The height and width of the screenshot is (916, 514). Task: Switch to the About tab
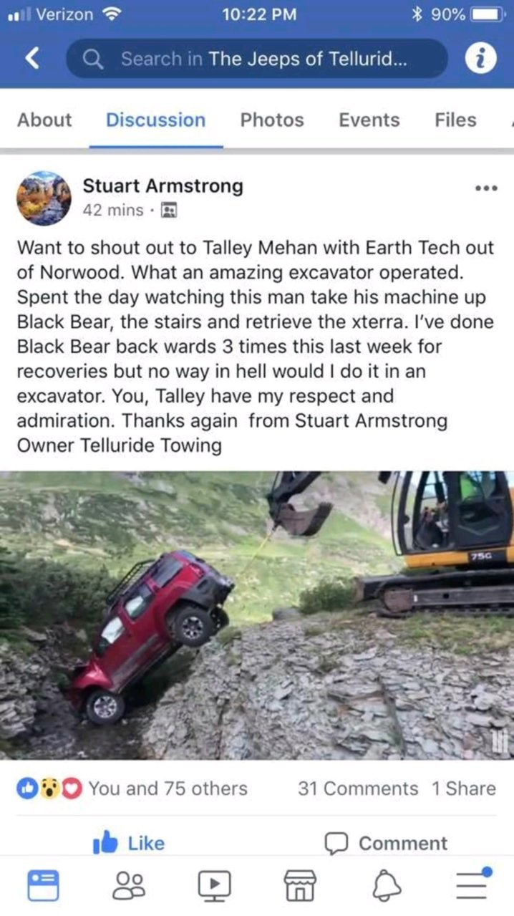coord(44,120)
